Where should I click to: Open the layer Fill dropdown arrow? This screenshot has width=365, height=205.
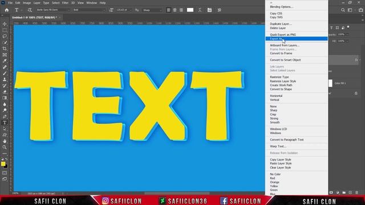pyautogui.click(x=347, y=41)
